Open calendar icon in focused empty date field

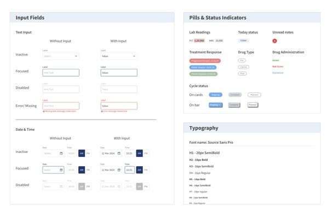click(x=61, y=170)
